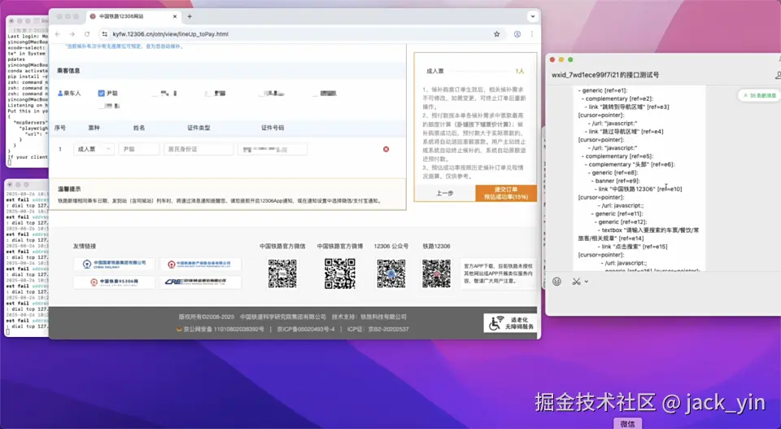Image resolution: width=781 pixels, height=429 pixels.
Task: Click the line 'link "中国铁路12306" [ref=e10]'
Action: point(640,190)
